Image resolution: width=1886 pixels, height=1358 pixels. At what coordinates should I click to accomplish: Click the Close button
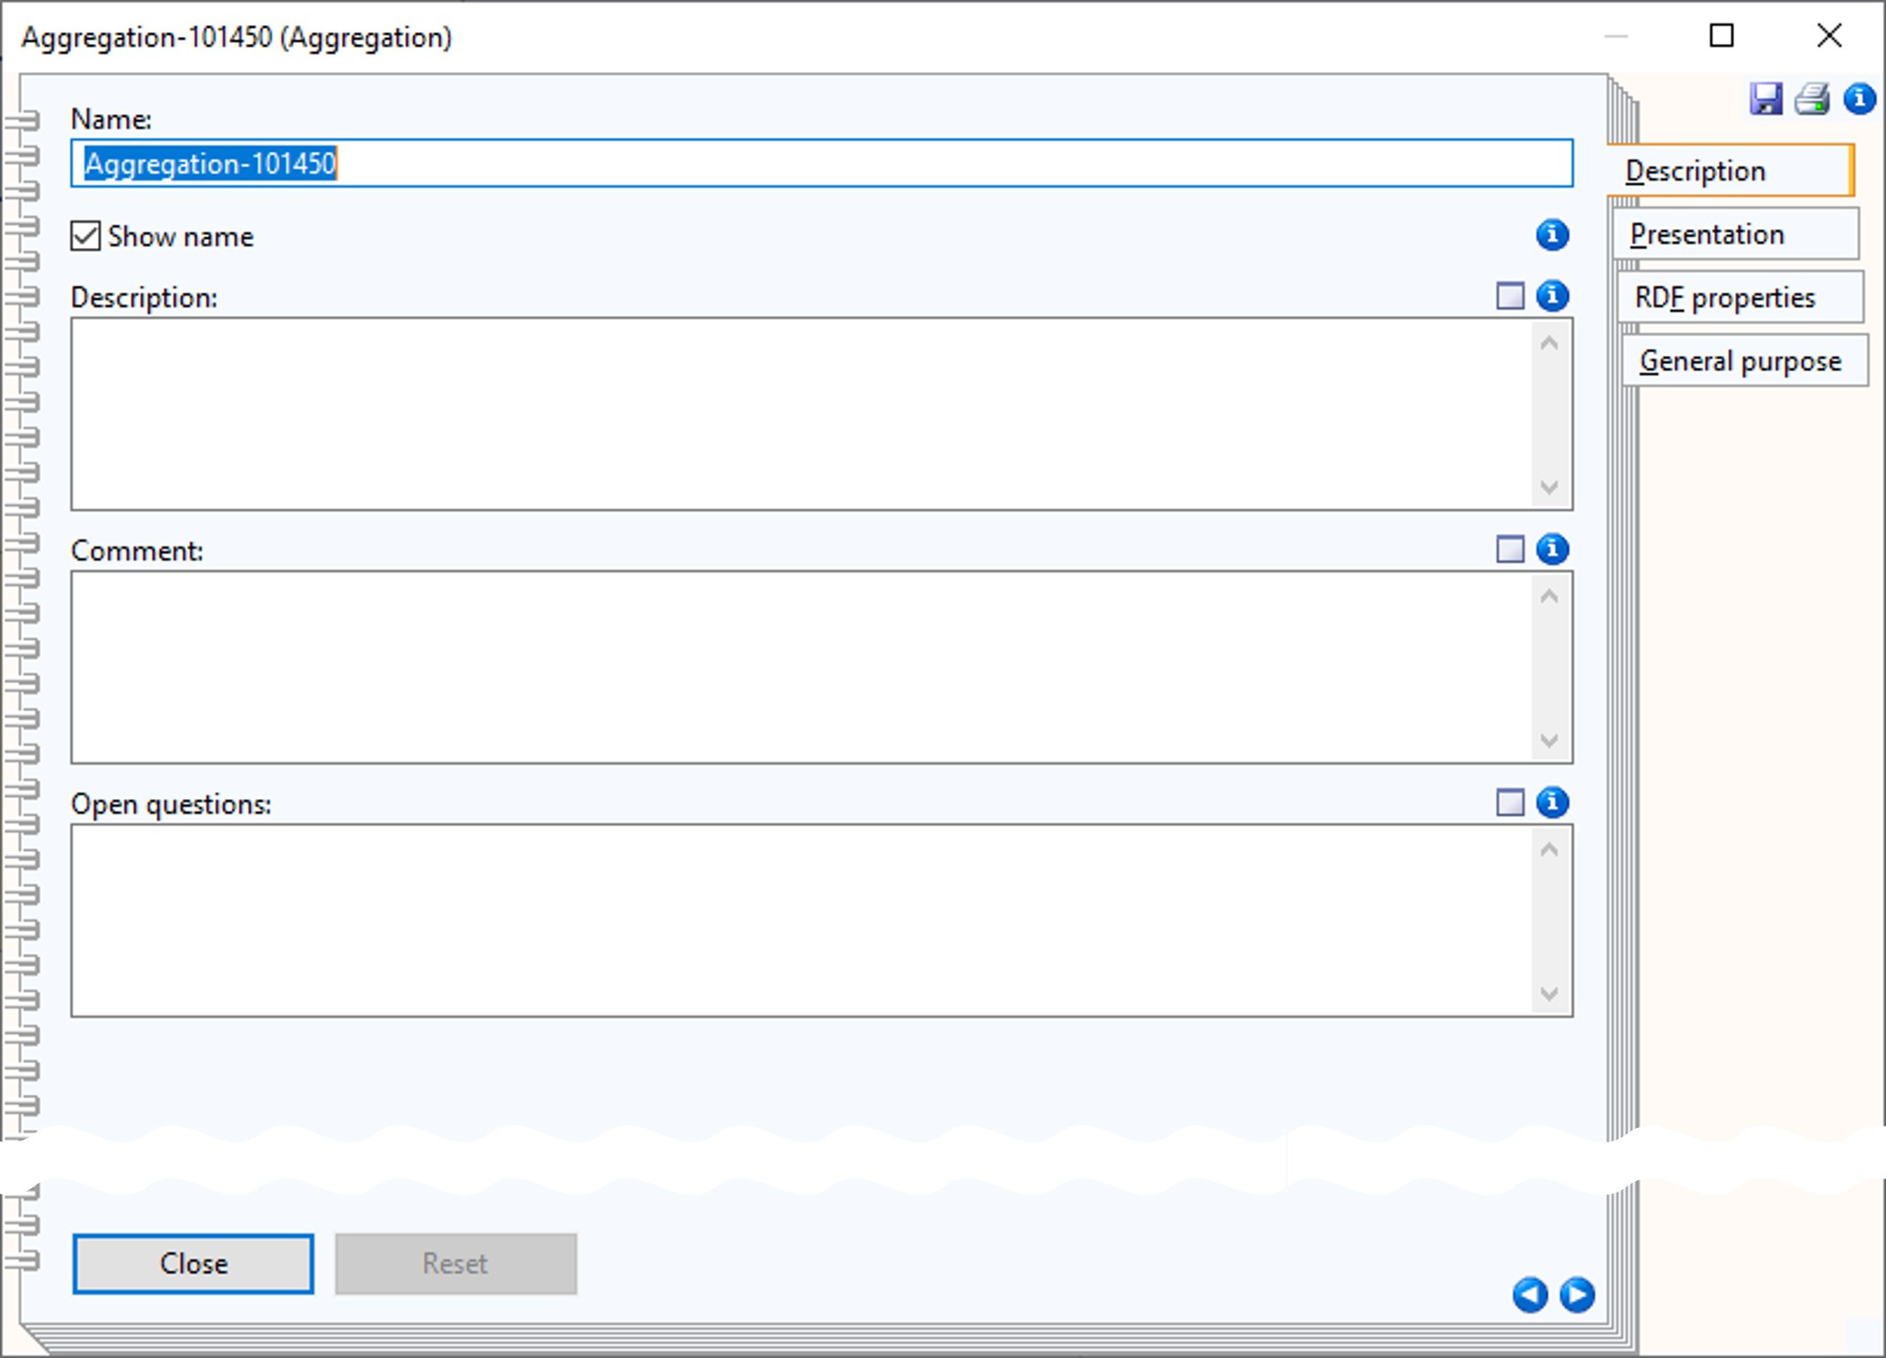[193, 1264]
